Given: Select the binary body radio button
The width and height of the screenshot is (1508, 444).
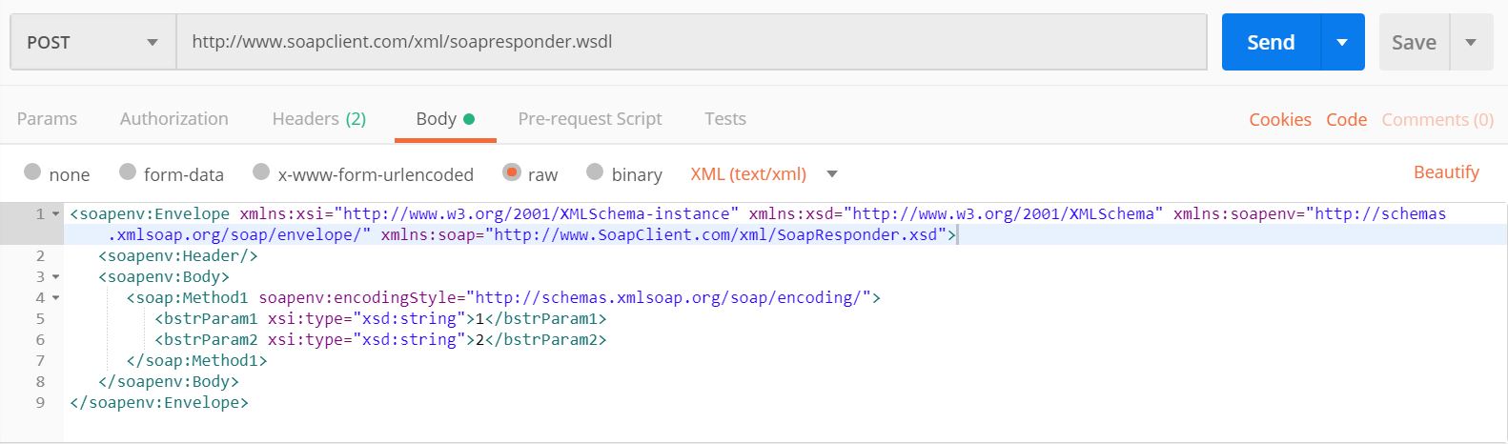Looking at the screenshot, I should tap(595, 172).
